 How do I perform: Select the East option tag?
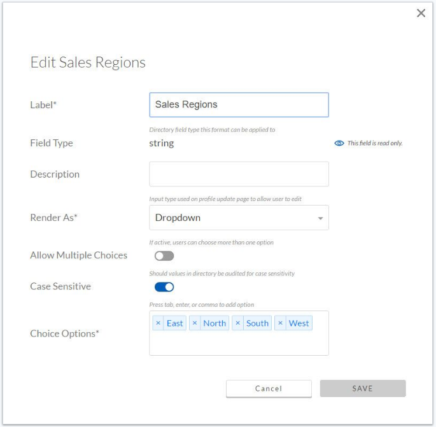(x=174, y=323)
